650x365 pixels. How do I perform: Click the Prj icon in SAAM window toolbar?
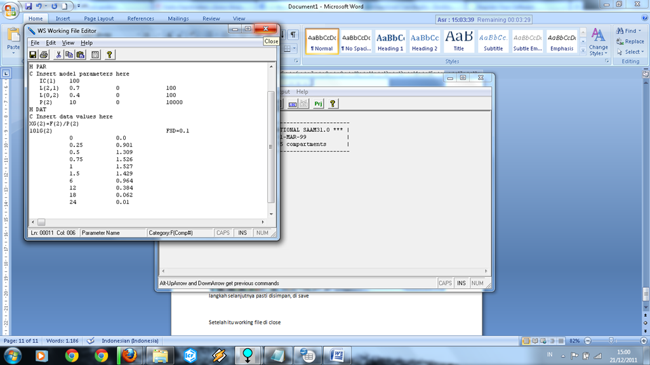click(318, 104)
